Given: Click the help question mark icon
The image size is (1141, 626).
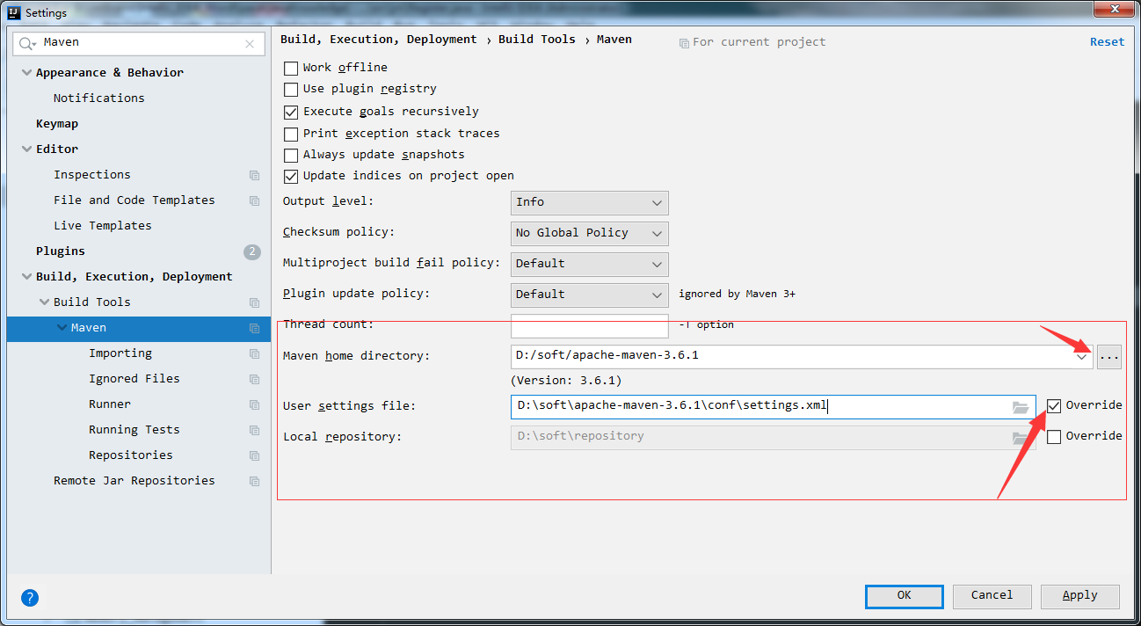Looking at the screenshot, I should point(30,598).
